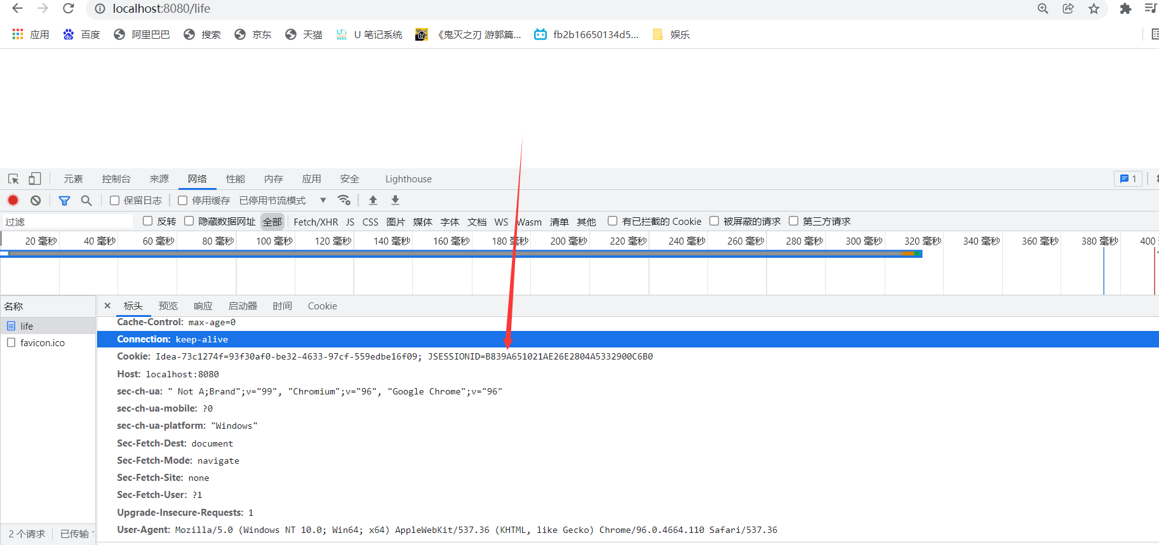Filter requests by Fetch/XHR
Screen dimensions: 1159x545
[316, 222]
